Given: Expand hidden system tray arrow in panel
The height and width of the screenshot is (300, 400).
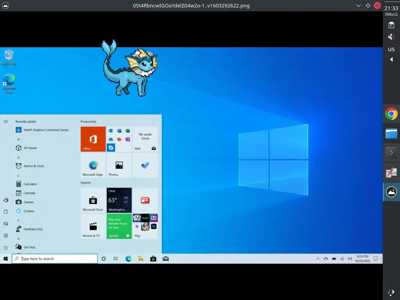Looking at the screenshot, I should tap(391, 59).
